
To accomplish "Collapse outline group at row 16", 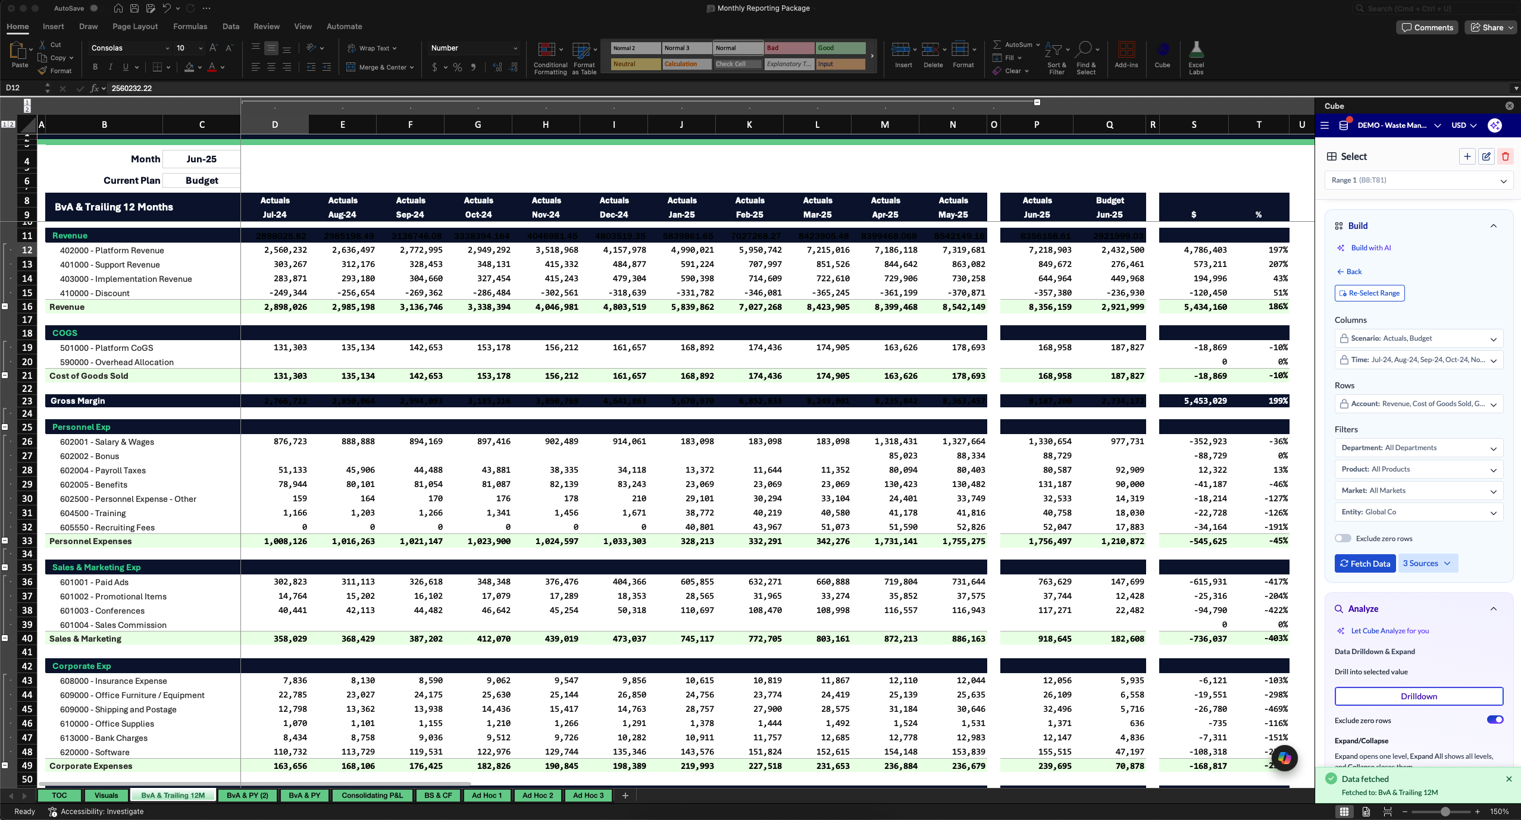I will [x=5, y=306].
